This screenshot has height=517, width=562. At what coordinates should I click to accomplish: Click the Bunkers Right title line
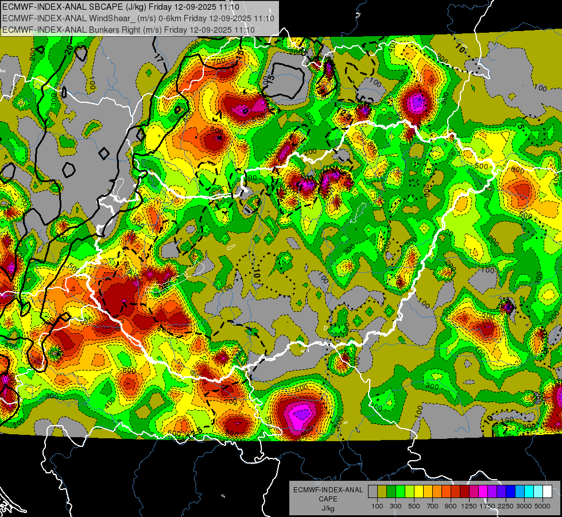point(129,30)
